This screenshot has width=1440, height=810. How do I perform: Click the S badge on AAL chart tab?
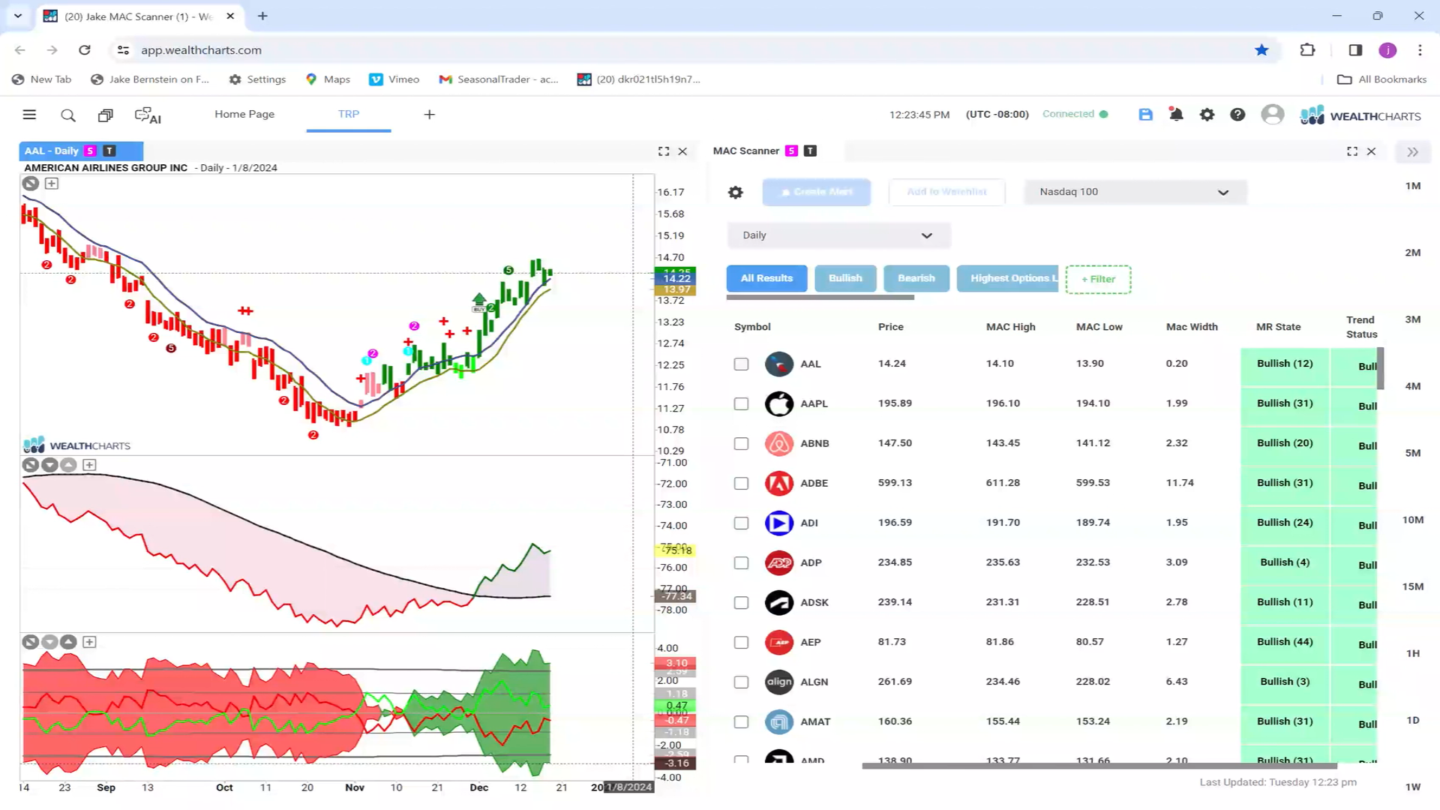tap(91, 151)
